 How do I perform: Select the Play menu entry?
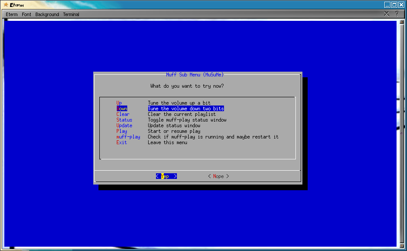122,131
